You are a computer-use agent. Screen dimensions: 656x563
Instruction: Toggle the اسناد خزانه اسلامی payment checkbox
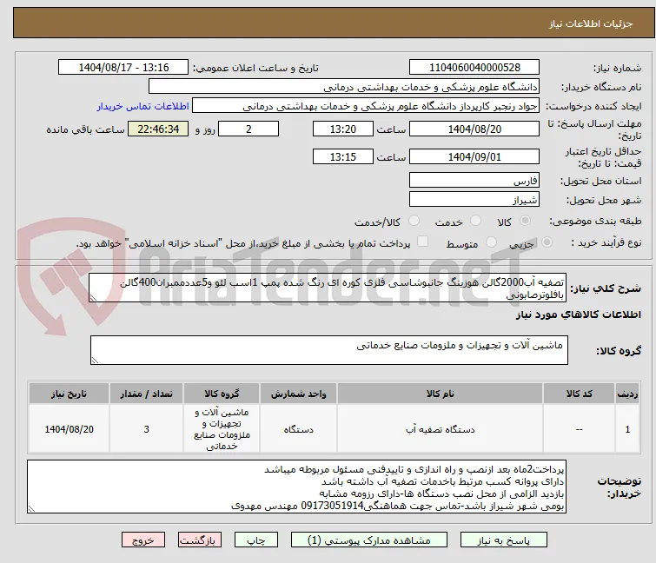[423, 242]
